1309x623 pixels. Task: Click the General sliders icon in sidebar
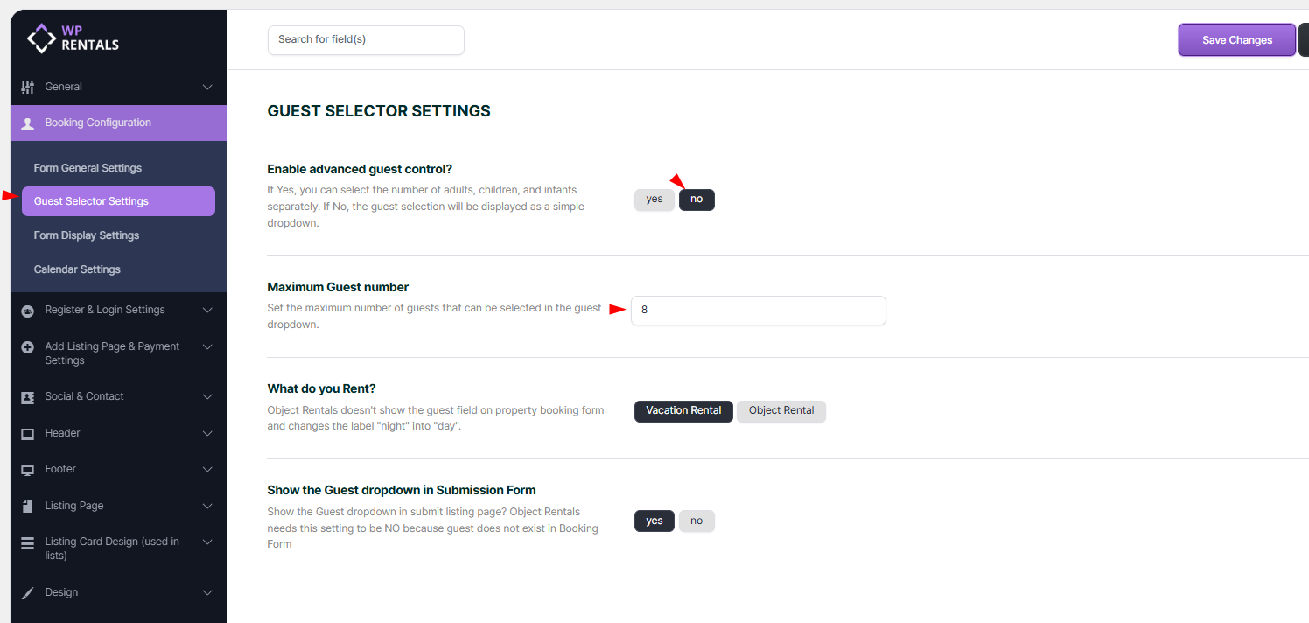point(27,87)
